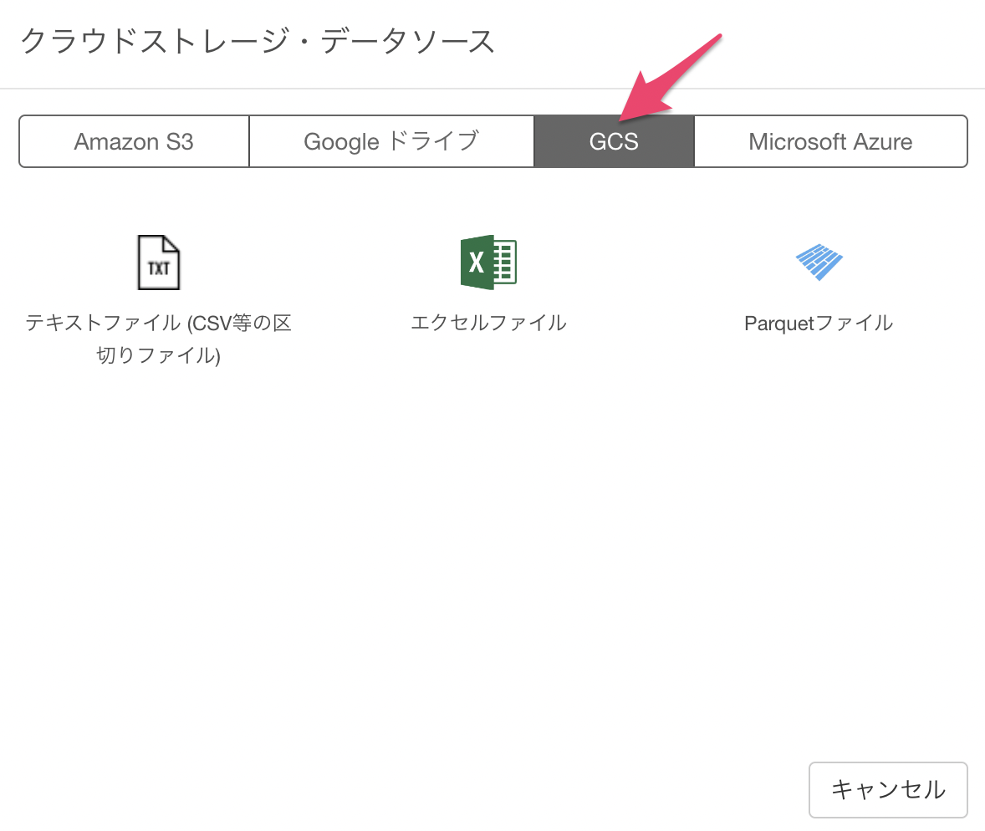Image resolution: width=985 pixels, height=831 pixels.
Task: Click the blue Parquet file icon
Action: click(x=819, y=262)
